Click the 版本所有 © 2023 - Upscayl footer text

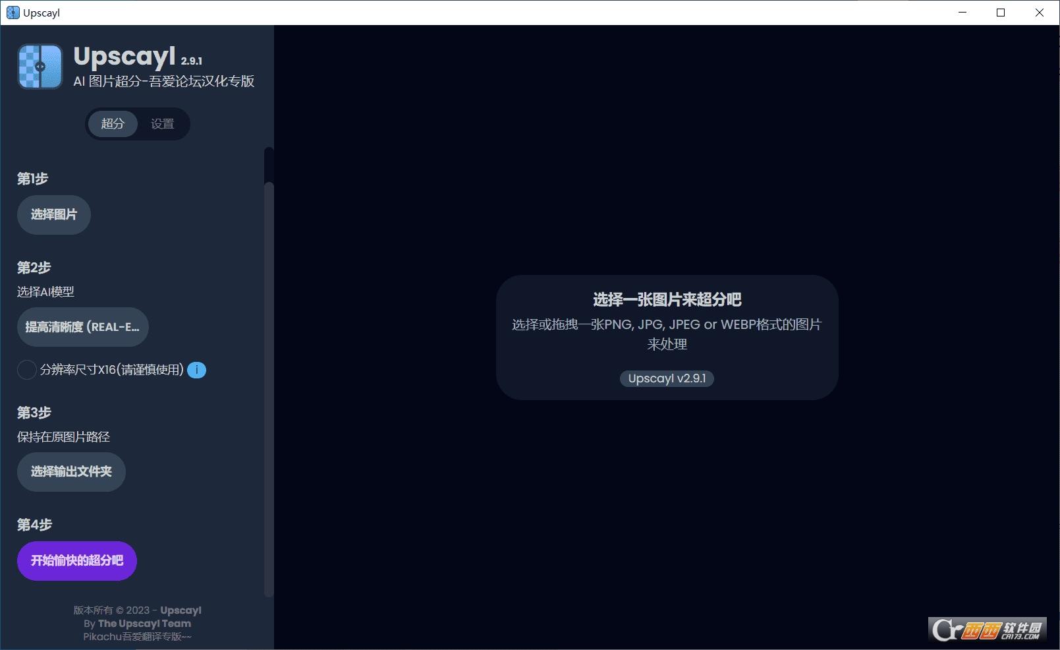(137, 610)
